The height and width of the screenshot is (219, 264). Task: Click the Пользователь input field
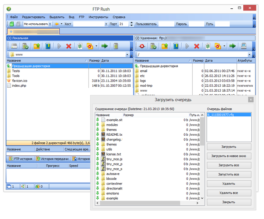(x=166, y=24)
